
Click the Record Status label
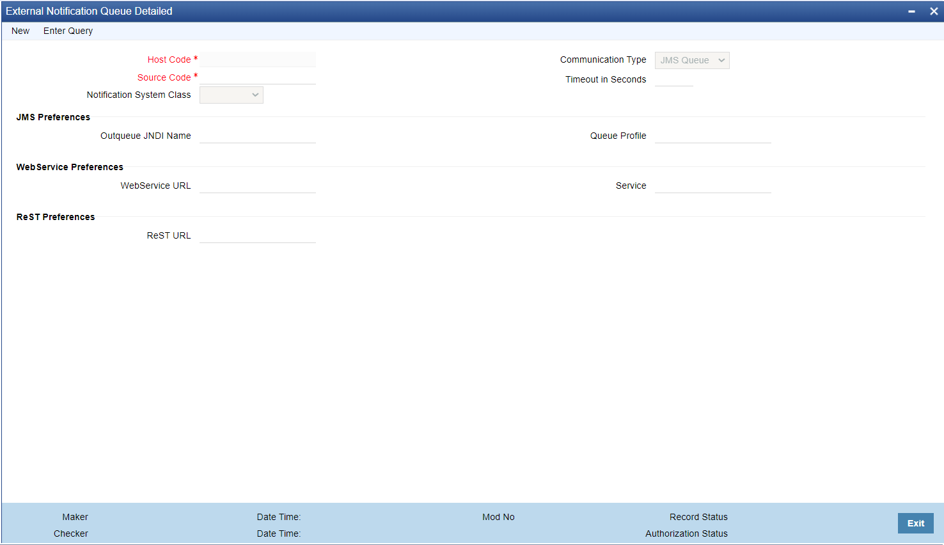pos(698,517)
